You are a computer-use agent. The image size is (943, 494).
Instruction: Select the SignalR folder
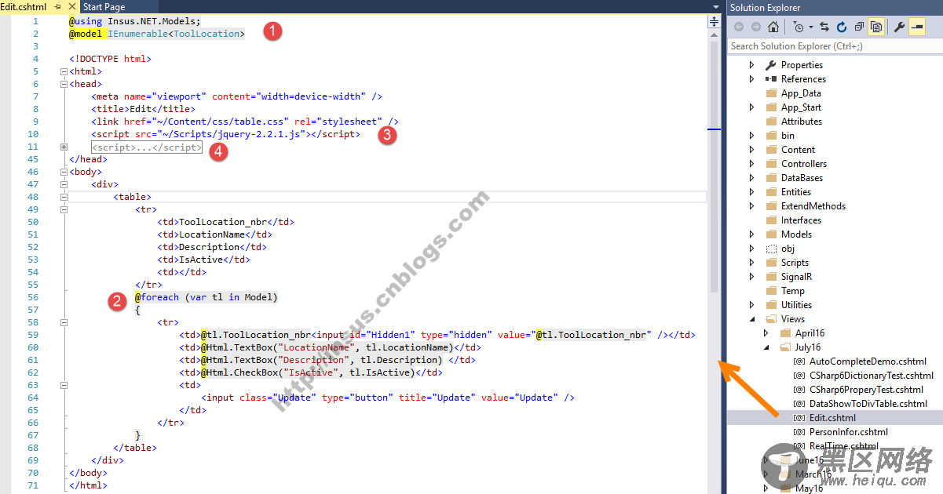[796, 277]
